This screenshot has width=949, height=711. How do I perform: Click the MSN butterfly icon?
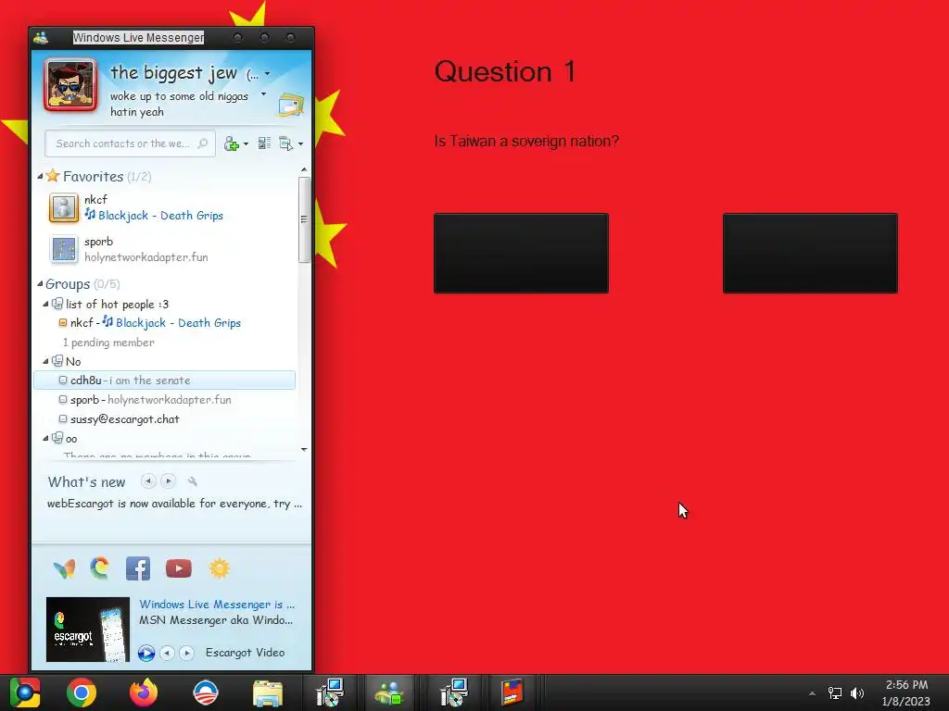[x=64, y=568]
